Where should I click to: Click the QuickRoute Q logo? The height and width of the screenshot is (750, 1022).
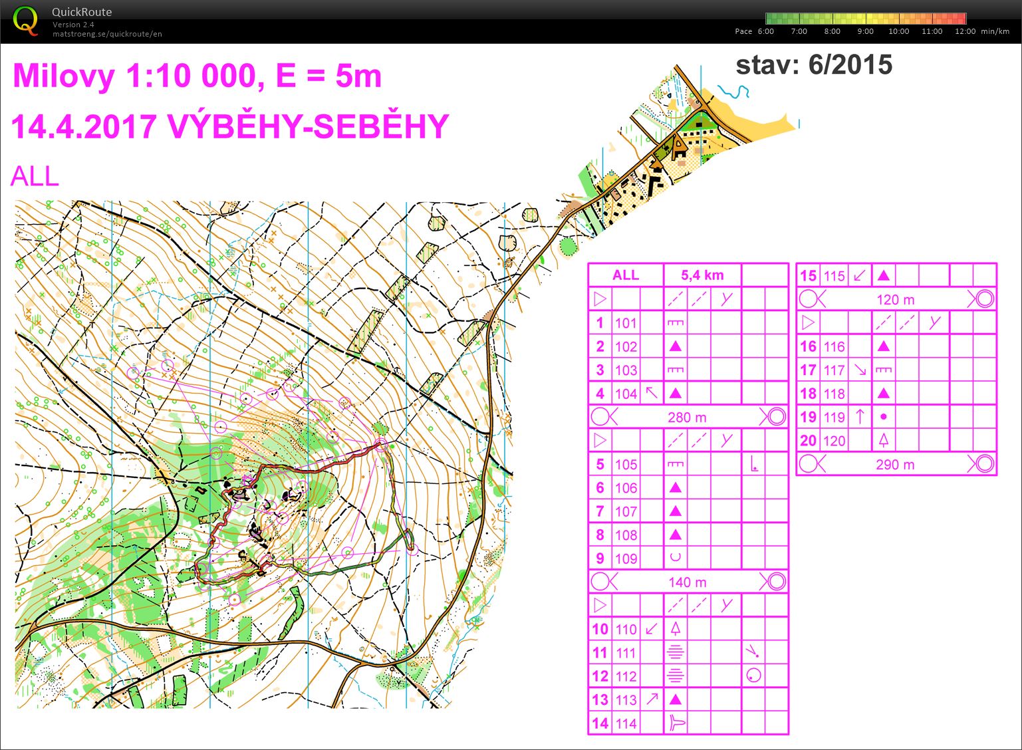pos(25,20)
